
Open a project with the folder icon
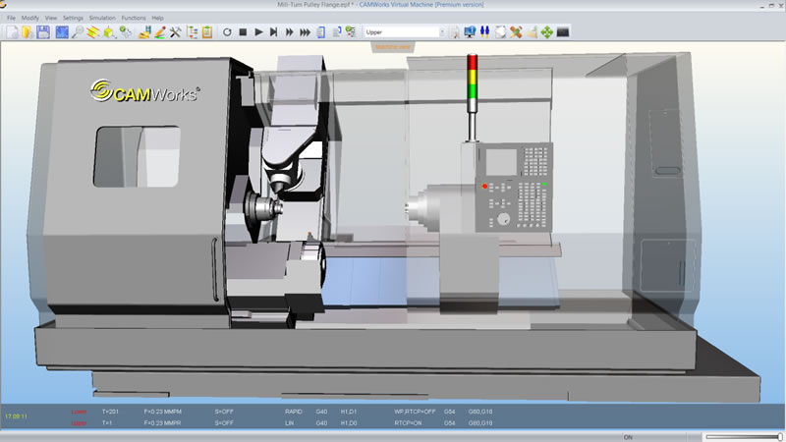pos(28,32)
